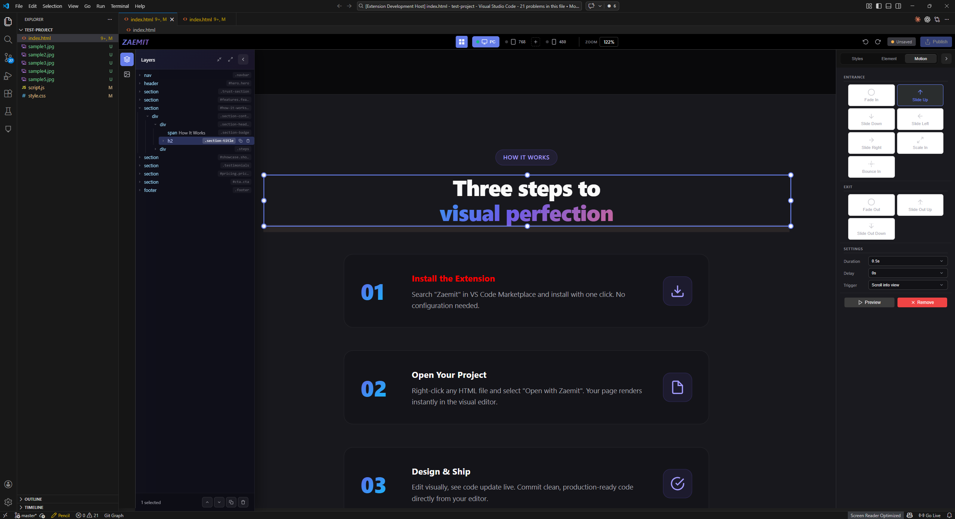Viewport: 955px width, 519px height.
Task: Open the Layers panel icon
Action: click(x=127, y=59)
